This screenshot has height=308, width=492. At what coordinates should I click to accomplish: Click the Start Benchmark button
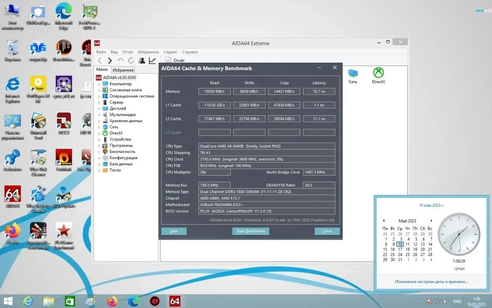(250, 231)
